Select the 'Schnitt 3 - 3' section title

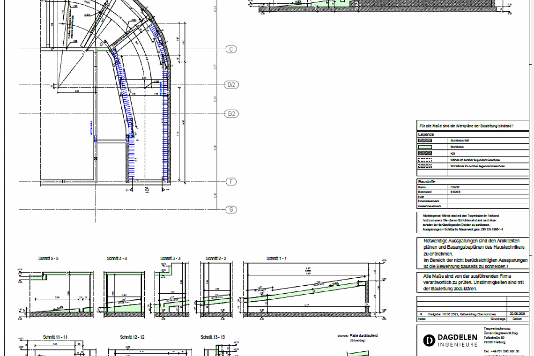[171, 259]
